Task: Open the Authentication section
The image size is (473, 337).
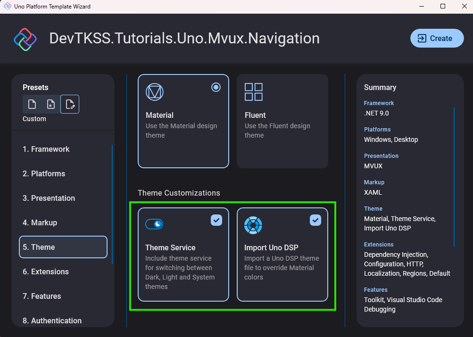Action: click(63, 321)
